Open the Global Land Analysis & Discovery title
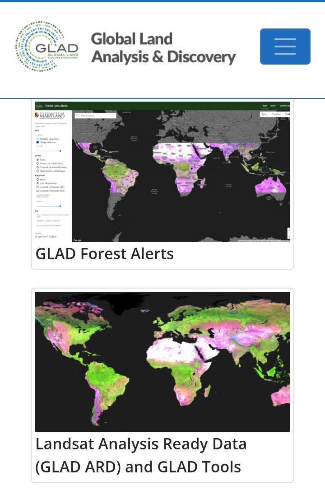The image size is (325, 490). click(x=163, y=48)
